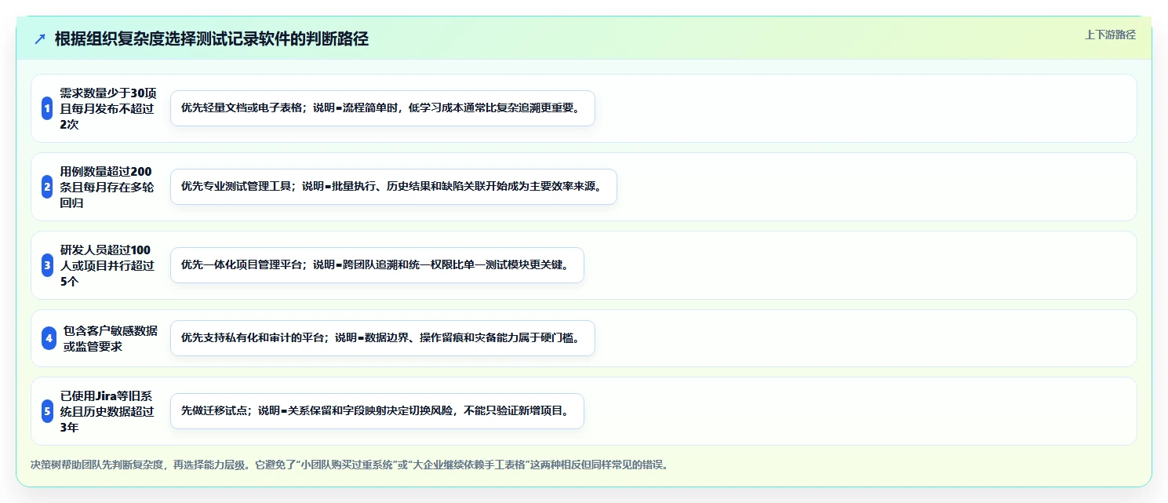Select the title 根据组织复杂度选择测试记录软件的判断路径

(x=212, y=39)
